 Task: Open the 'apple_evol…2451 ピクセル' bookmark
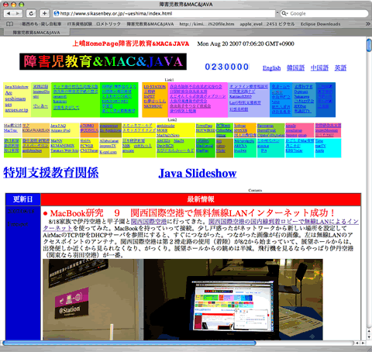[x=267, y=24]
